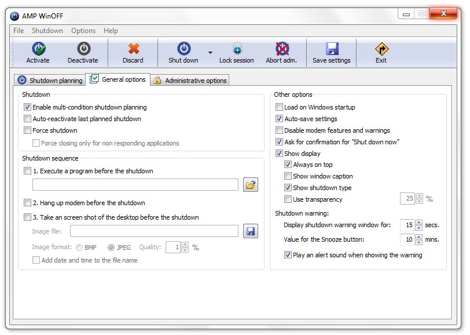Toggle Ask for confirmation for Shut down now
The height and width of the screenshot is (335, 470).
[279, 141]
